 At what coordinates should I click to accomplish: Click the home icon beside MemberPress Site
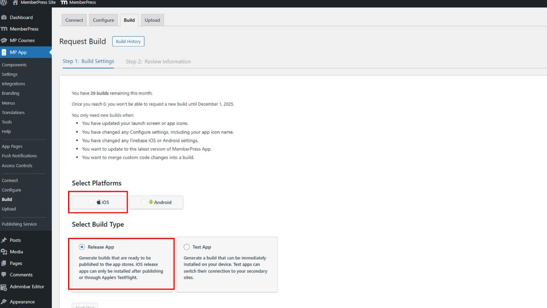(x=15, y=2)
